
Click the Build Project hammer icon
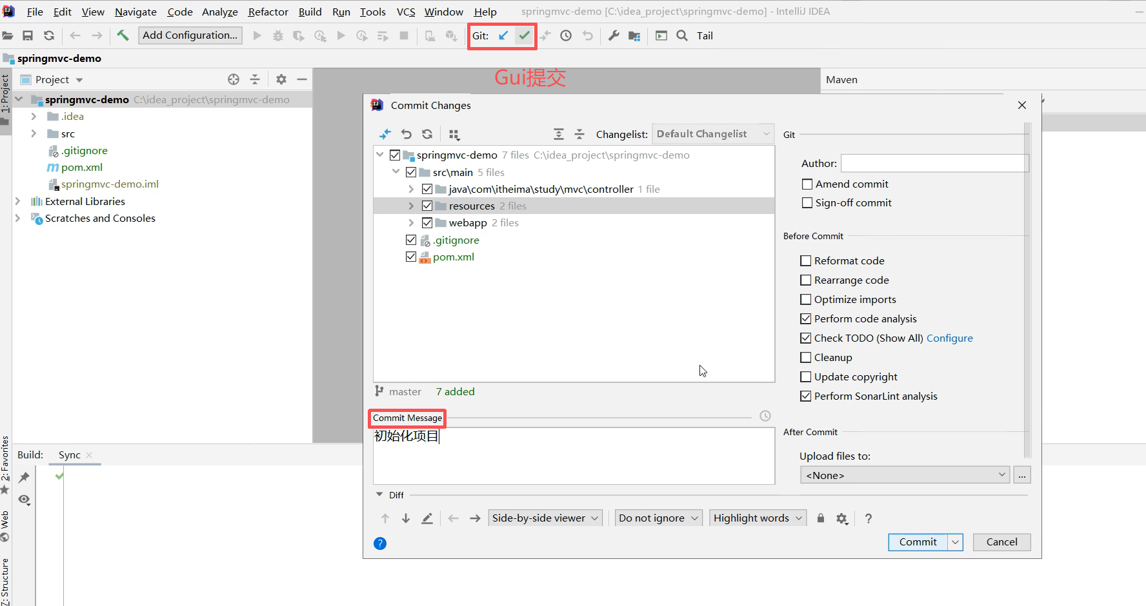[x=123, y=35]
